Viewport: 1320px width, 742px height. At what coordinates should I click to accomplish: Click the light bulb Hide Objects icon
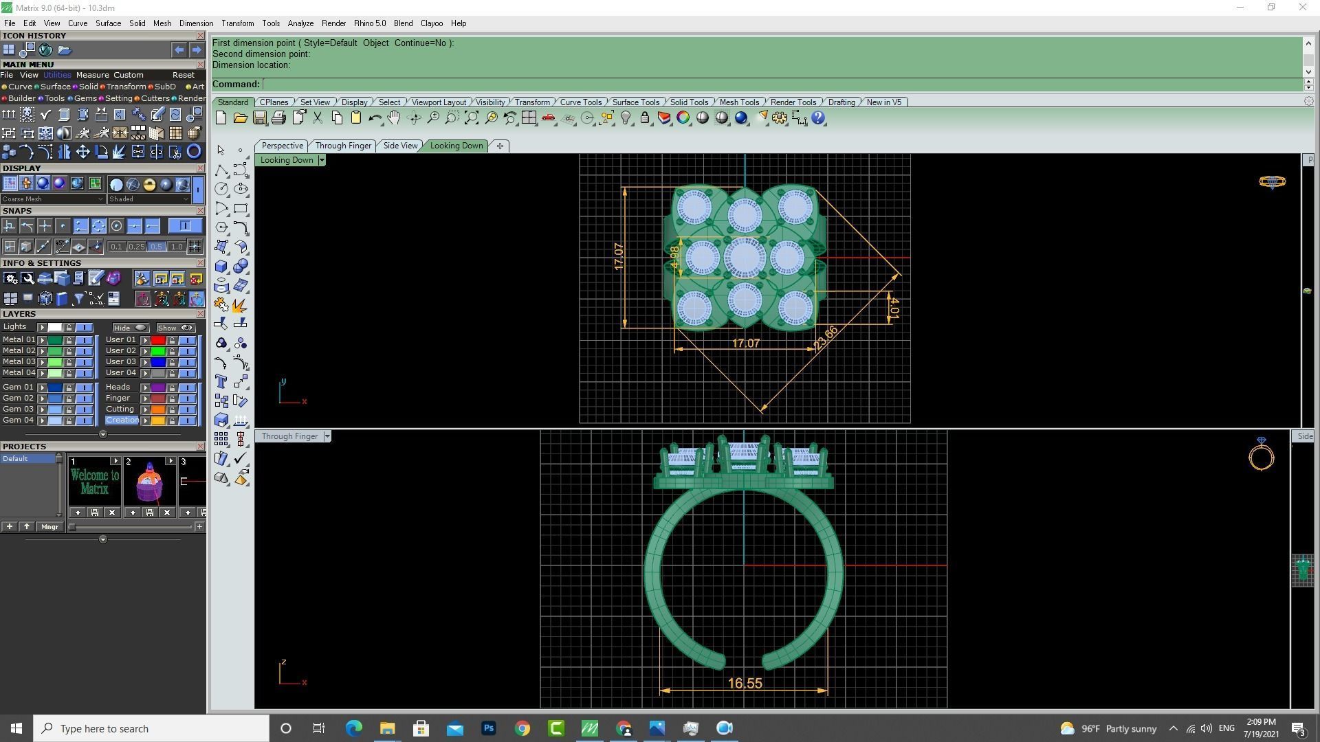[x=626, y=118]
